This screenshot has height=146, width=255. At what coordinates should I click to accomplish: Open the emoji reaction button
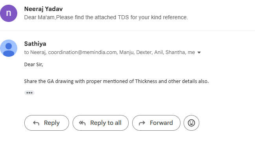tap(191, 123)
